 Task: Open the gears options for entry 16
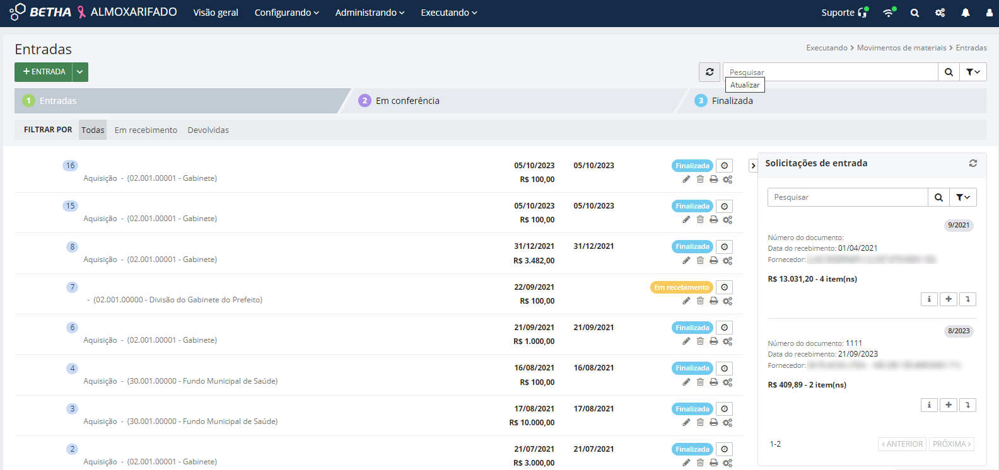[727, 180]
